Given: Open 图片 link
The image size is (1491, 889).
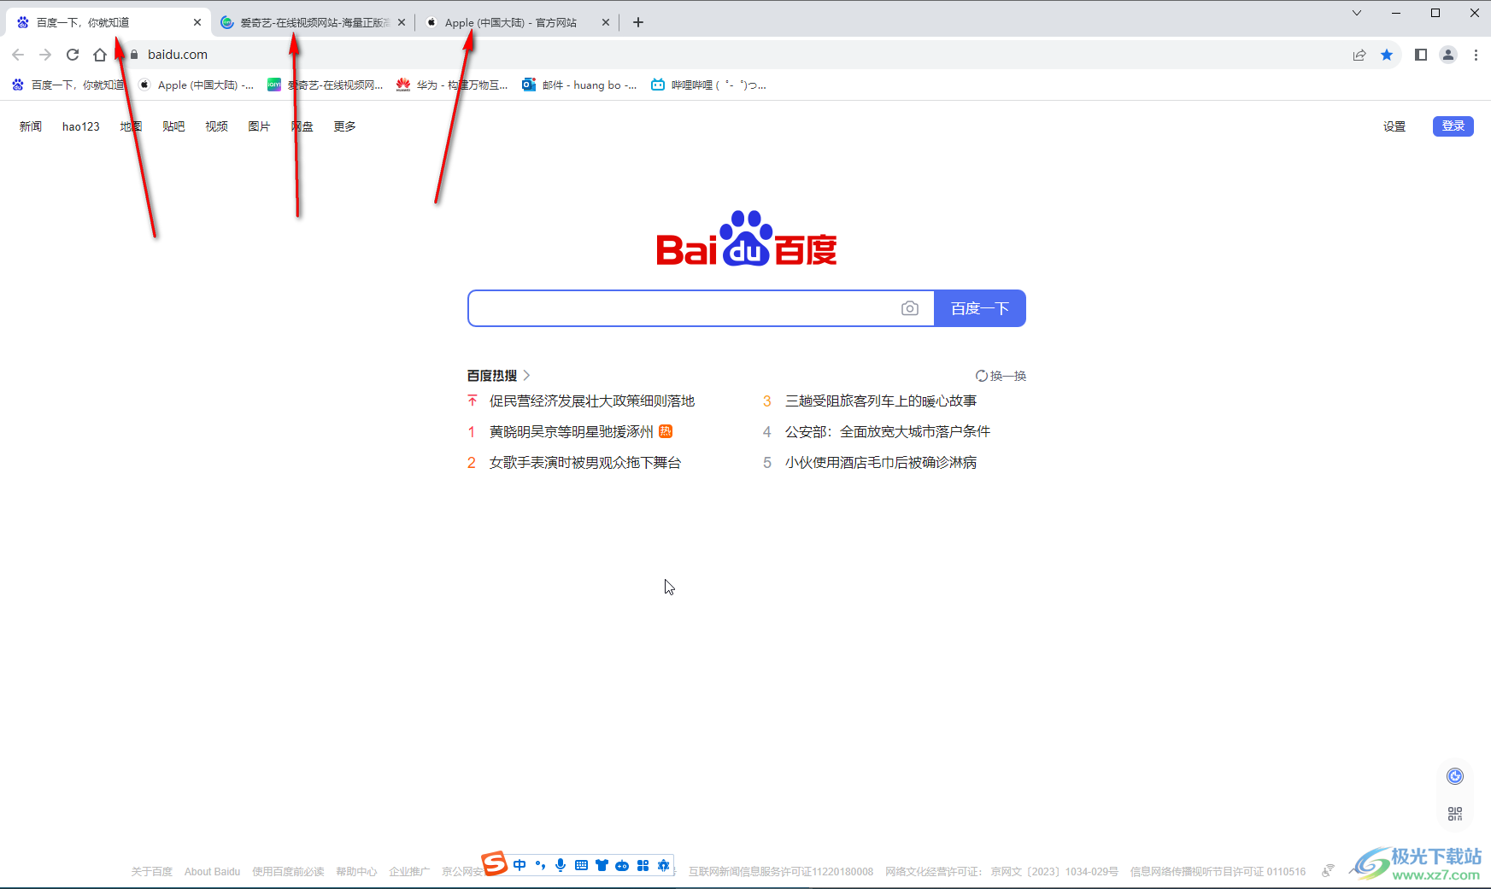Looking at the screenshot, I should (x=259, y=126).
